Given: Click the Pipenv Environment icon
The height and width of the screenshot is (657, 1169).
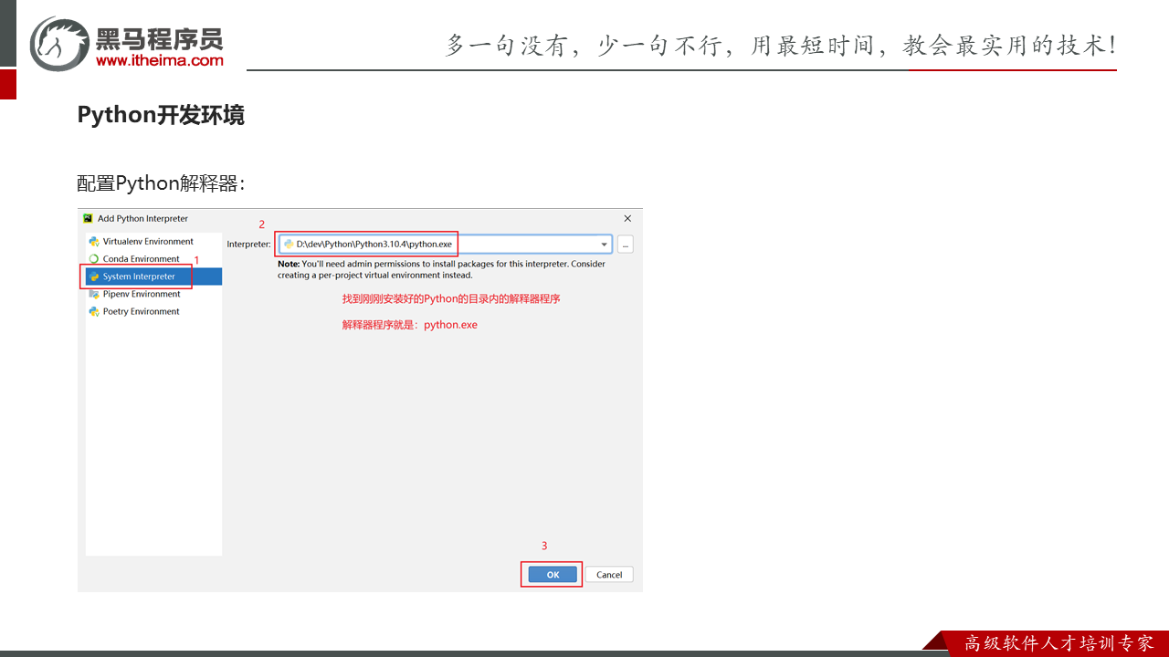Looking at the screenshot, I should [x=93, y=294].
